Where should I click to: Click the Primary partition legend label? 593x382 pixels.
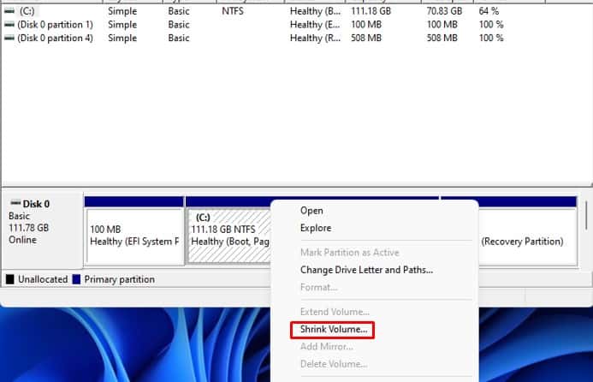(120, 279)
